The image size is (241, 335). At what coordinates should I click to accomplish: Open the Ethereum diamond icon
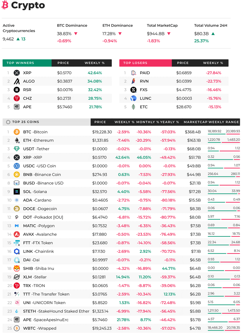tap(17, 140)
